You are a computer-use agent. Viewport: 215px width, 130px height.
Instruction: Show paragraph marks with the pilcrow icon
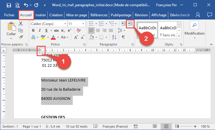click(123, 37)
